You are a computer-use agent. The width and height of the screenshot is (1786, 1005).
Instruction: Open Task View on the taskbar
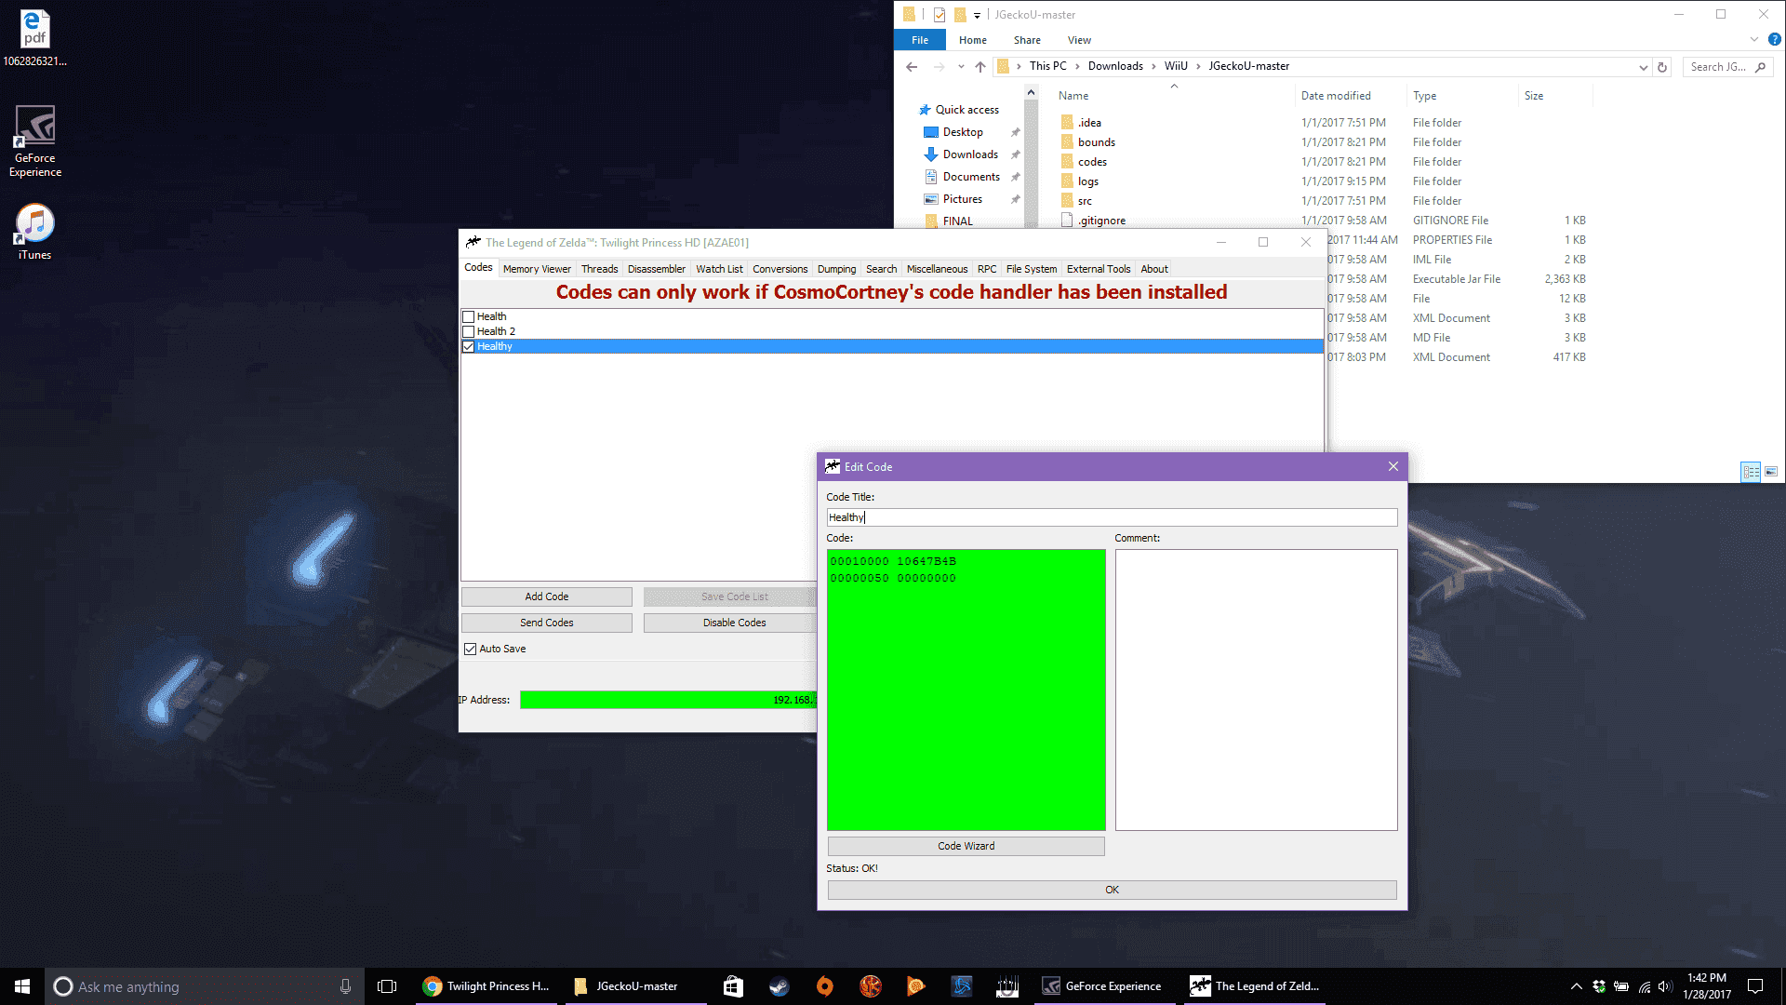coord(387,986)
